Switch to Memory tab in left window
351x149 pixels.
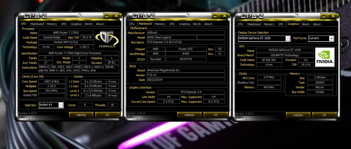(x=52, y=24)
